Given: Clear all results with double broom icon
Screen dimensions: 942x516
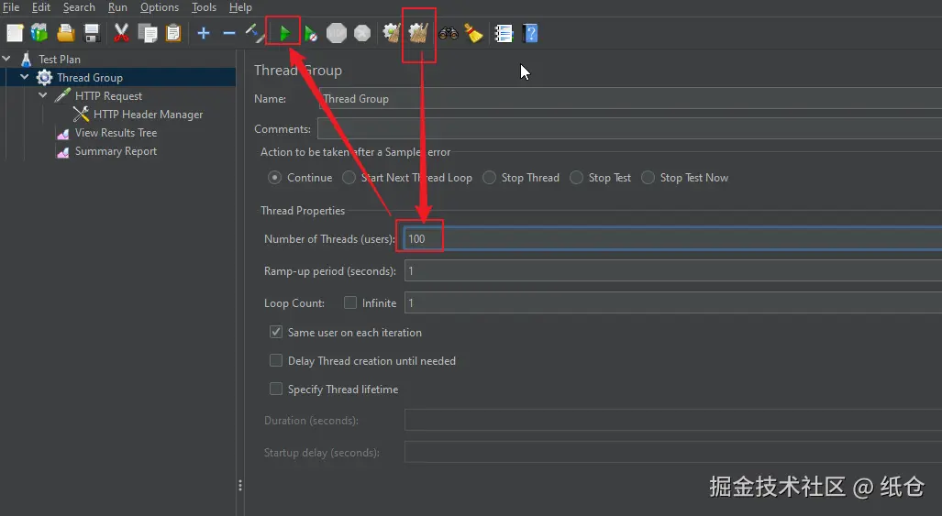Looking at the screenshot, I should click(x=418, y=33).
